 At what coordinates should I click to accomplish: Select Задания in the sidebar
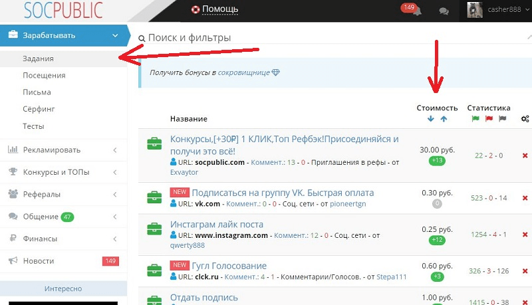[x=38, y=58]
